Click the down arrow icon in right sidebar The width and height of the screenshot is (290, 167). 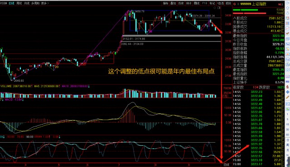(288, 13)
